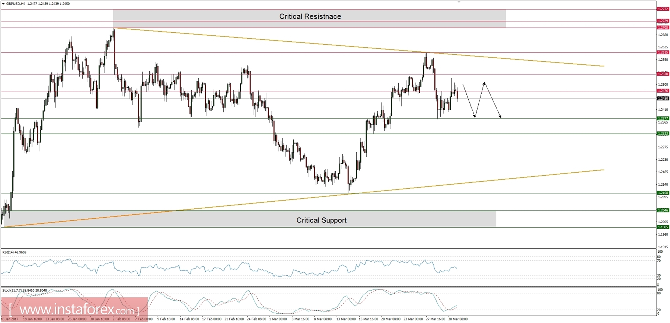This screenshot has height=323, width=670.
Task: Click the 1.2680 value on price scale
Action: point(663,35)
